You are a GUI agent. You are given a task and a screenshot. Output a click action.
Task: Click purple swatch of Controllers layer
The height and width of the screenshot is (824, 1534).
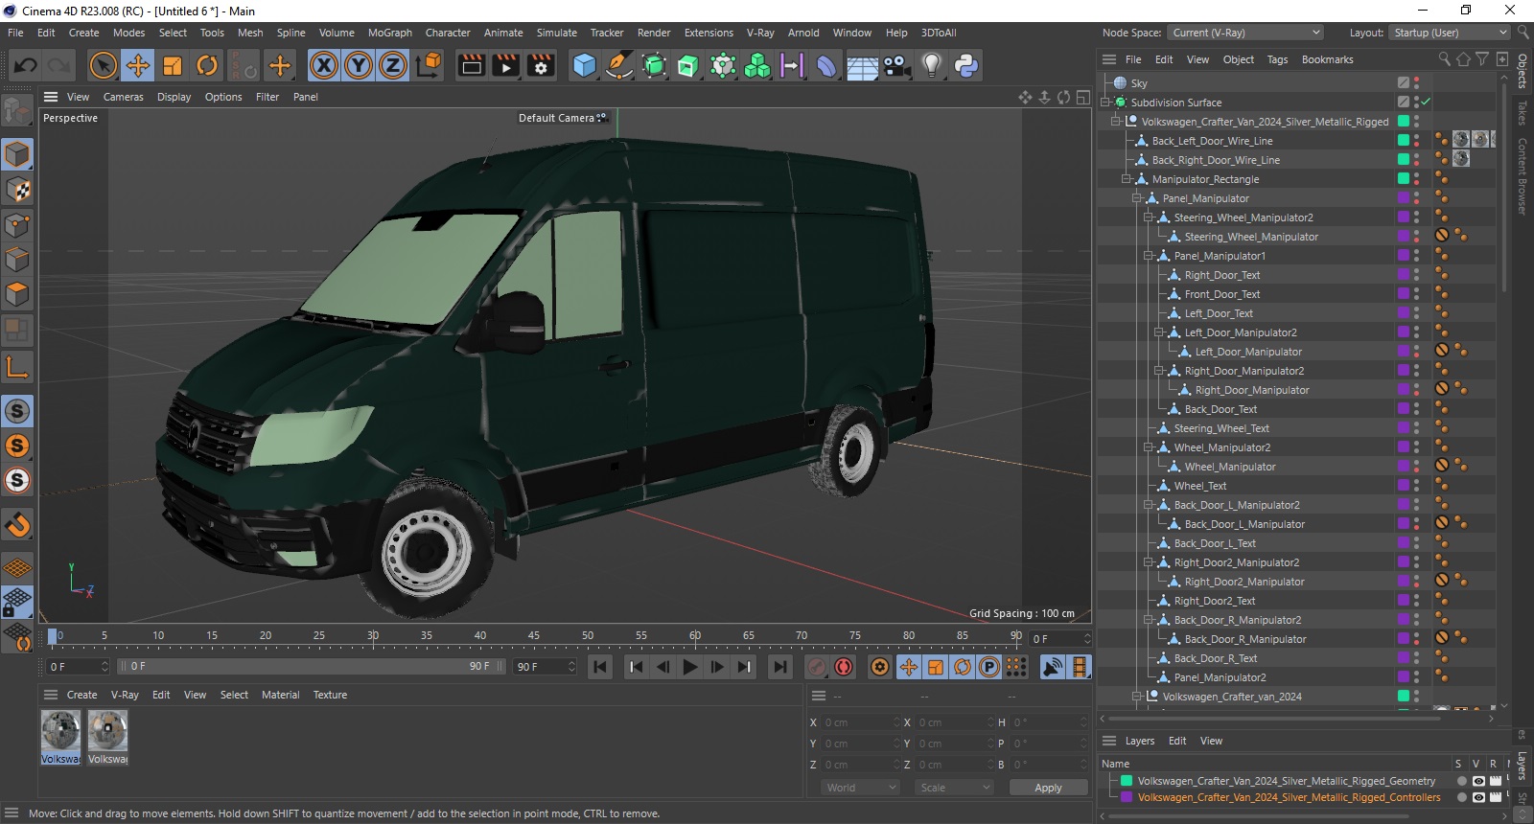pyautogui.click(x=1127, y=797)
